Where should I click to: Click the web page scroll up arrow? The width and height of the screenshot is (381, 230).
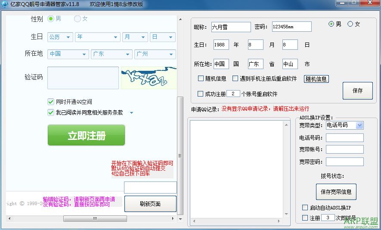180,19
